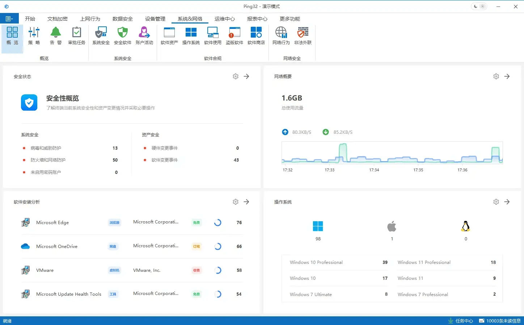524x325 pixels.
Task: Open the 策略 (Policy) ribbon icon
Action: (x=34, y=35)
